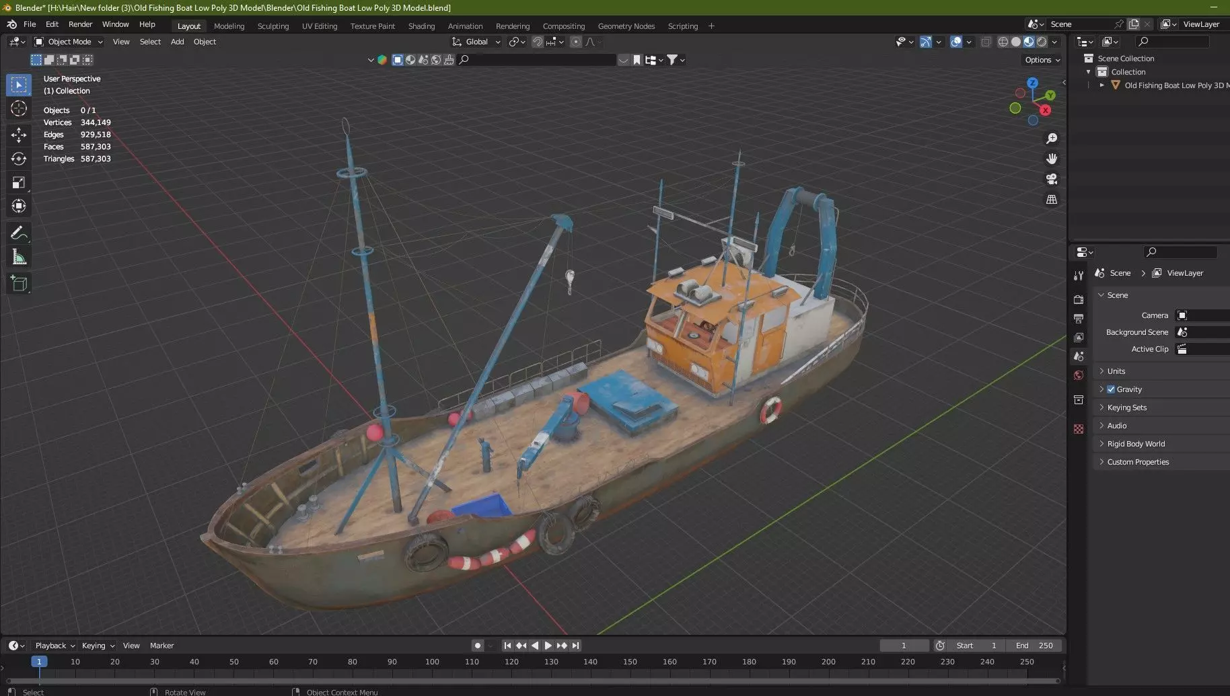
Task: Click the new scene copy icon
Action: 1134,24
